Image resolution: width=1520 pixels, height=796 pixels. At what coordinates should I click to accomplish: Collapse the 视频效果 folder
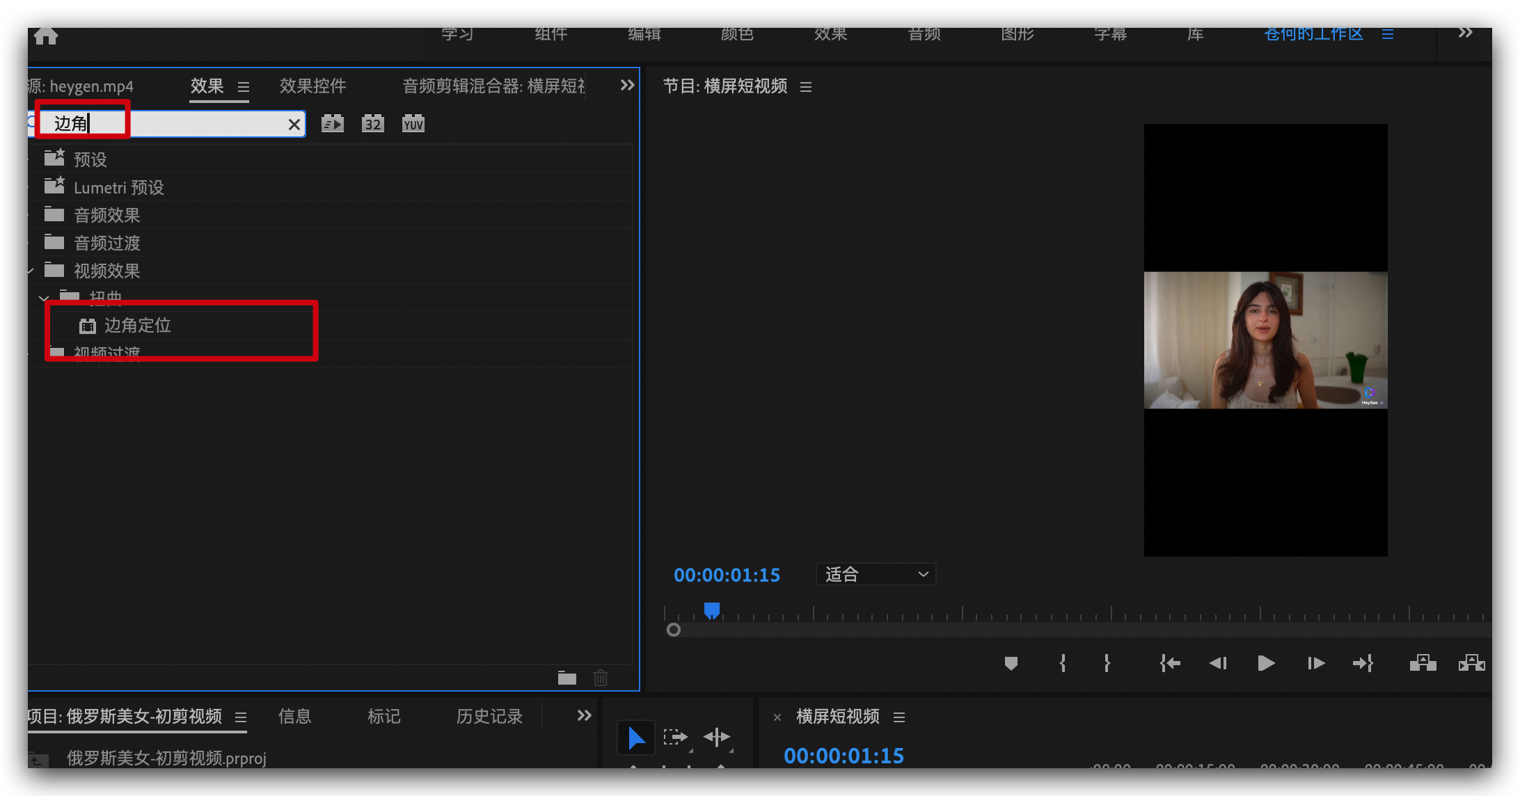[x=31, y=271]
